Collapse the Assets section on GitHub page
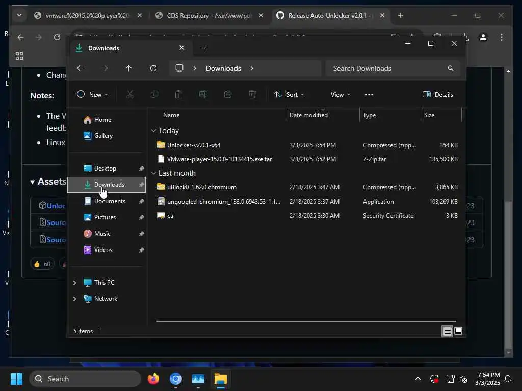The height and width of the screenshot is (391, 522). point(32,182)
